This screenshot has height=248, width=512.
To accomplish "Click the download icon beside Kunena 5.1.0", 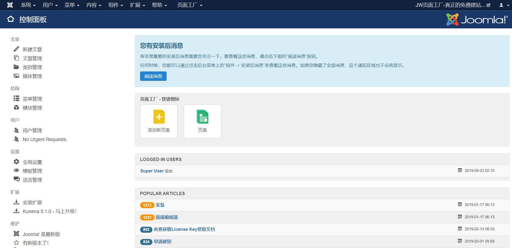I will (x=16, y=211).
